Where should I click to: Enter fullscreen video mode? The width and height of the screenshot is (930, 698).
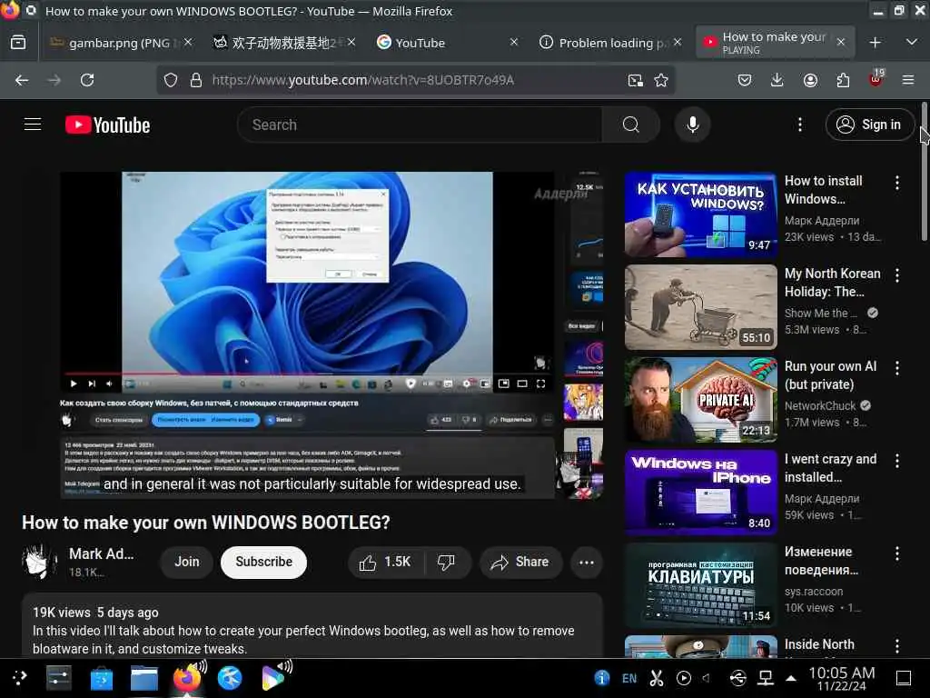point(541,384)
